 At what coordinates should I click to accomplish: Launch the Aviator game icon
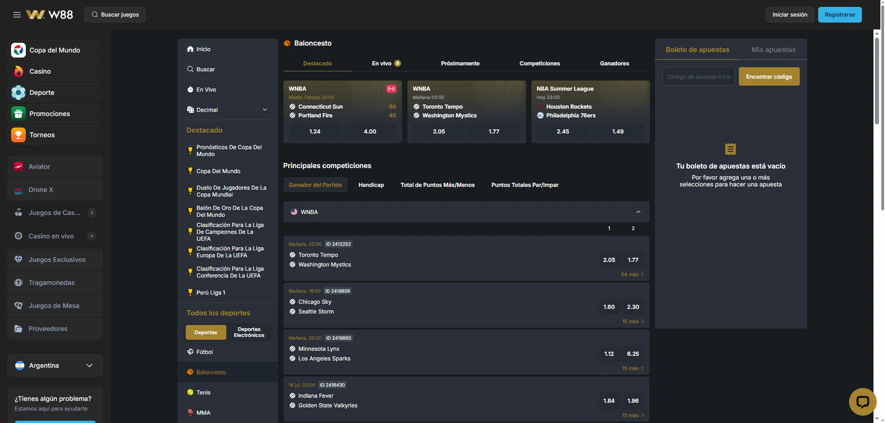tap(18, 167)
